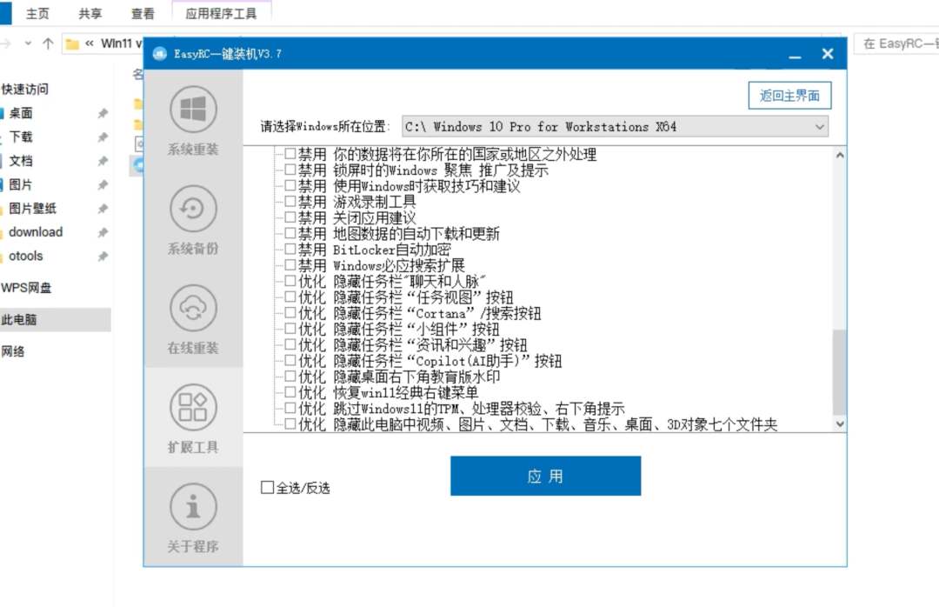Open the Windows location dropdown
The width and height of the screenshot is (939, 607).
pyautogui.click(x=615, y=126)
